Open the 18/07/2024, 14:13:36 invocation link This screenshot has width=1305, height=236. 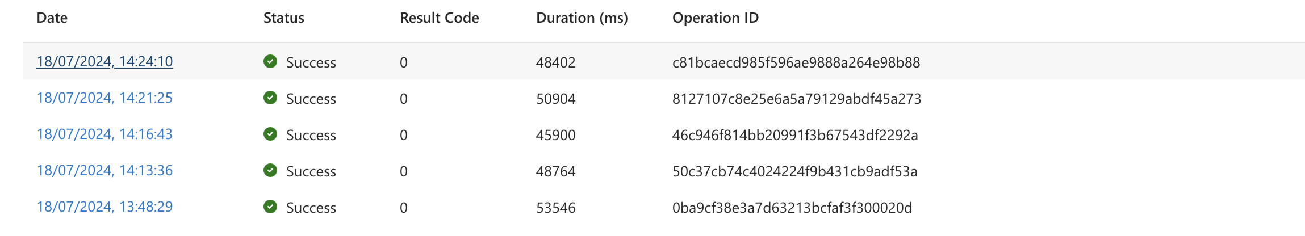pyautogui.click(x=104, y=170)
